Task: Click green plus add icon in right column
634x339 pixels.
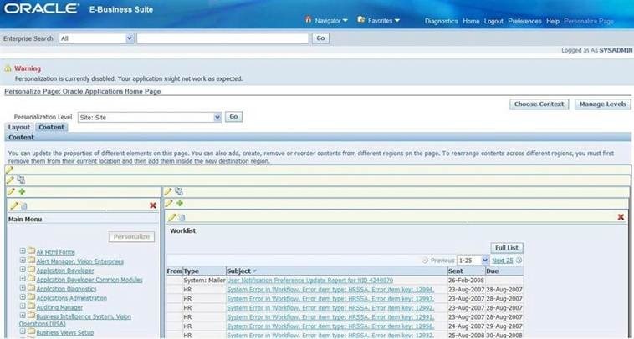Action: pyautogui.click(x=180, y=204)
